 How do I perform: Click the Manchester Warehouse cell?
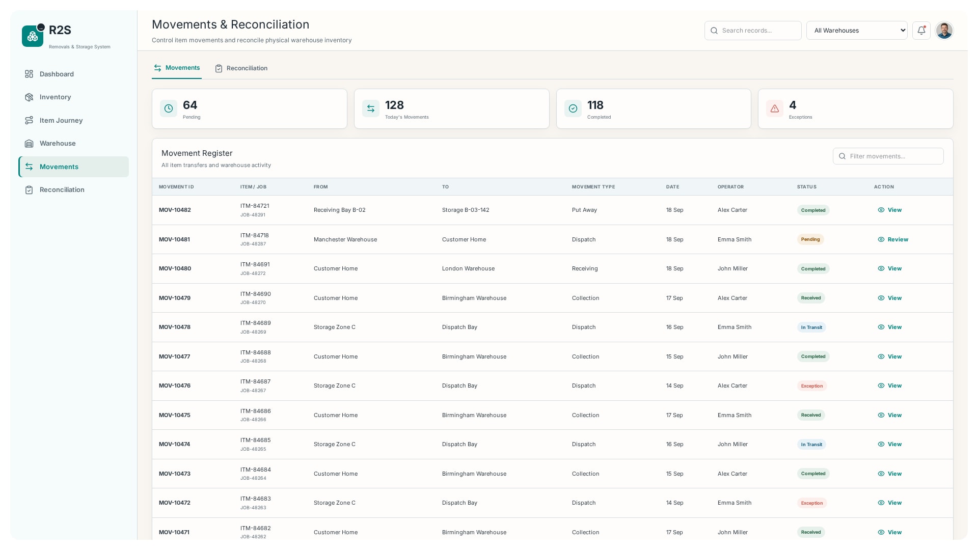[x=345, y=239]
